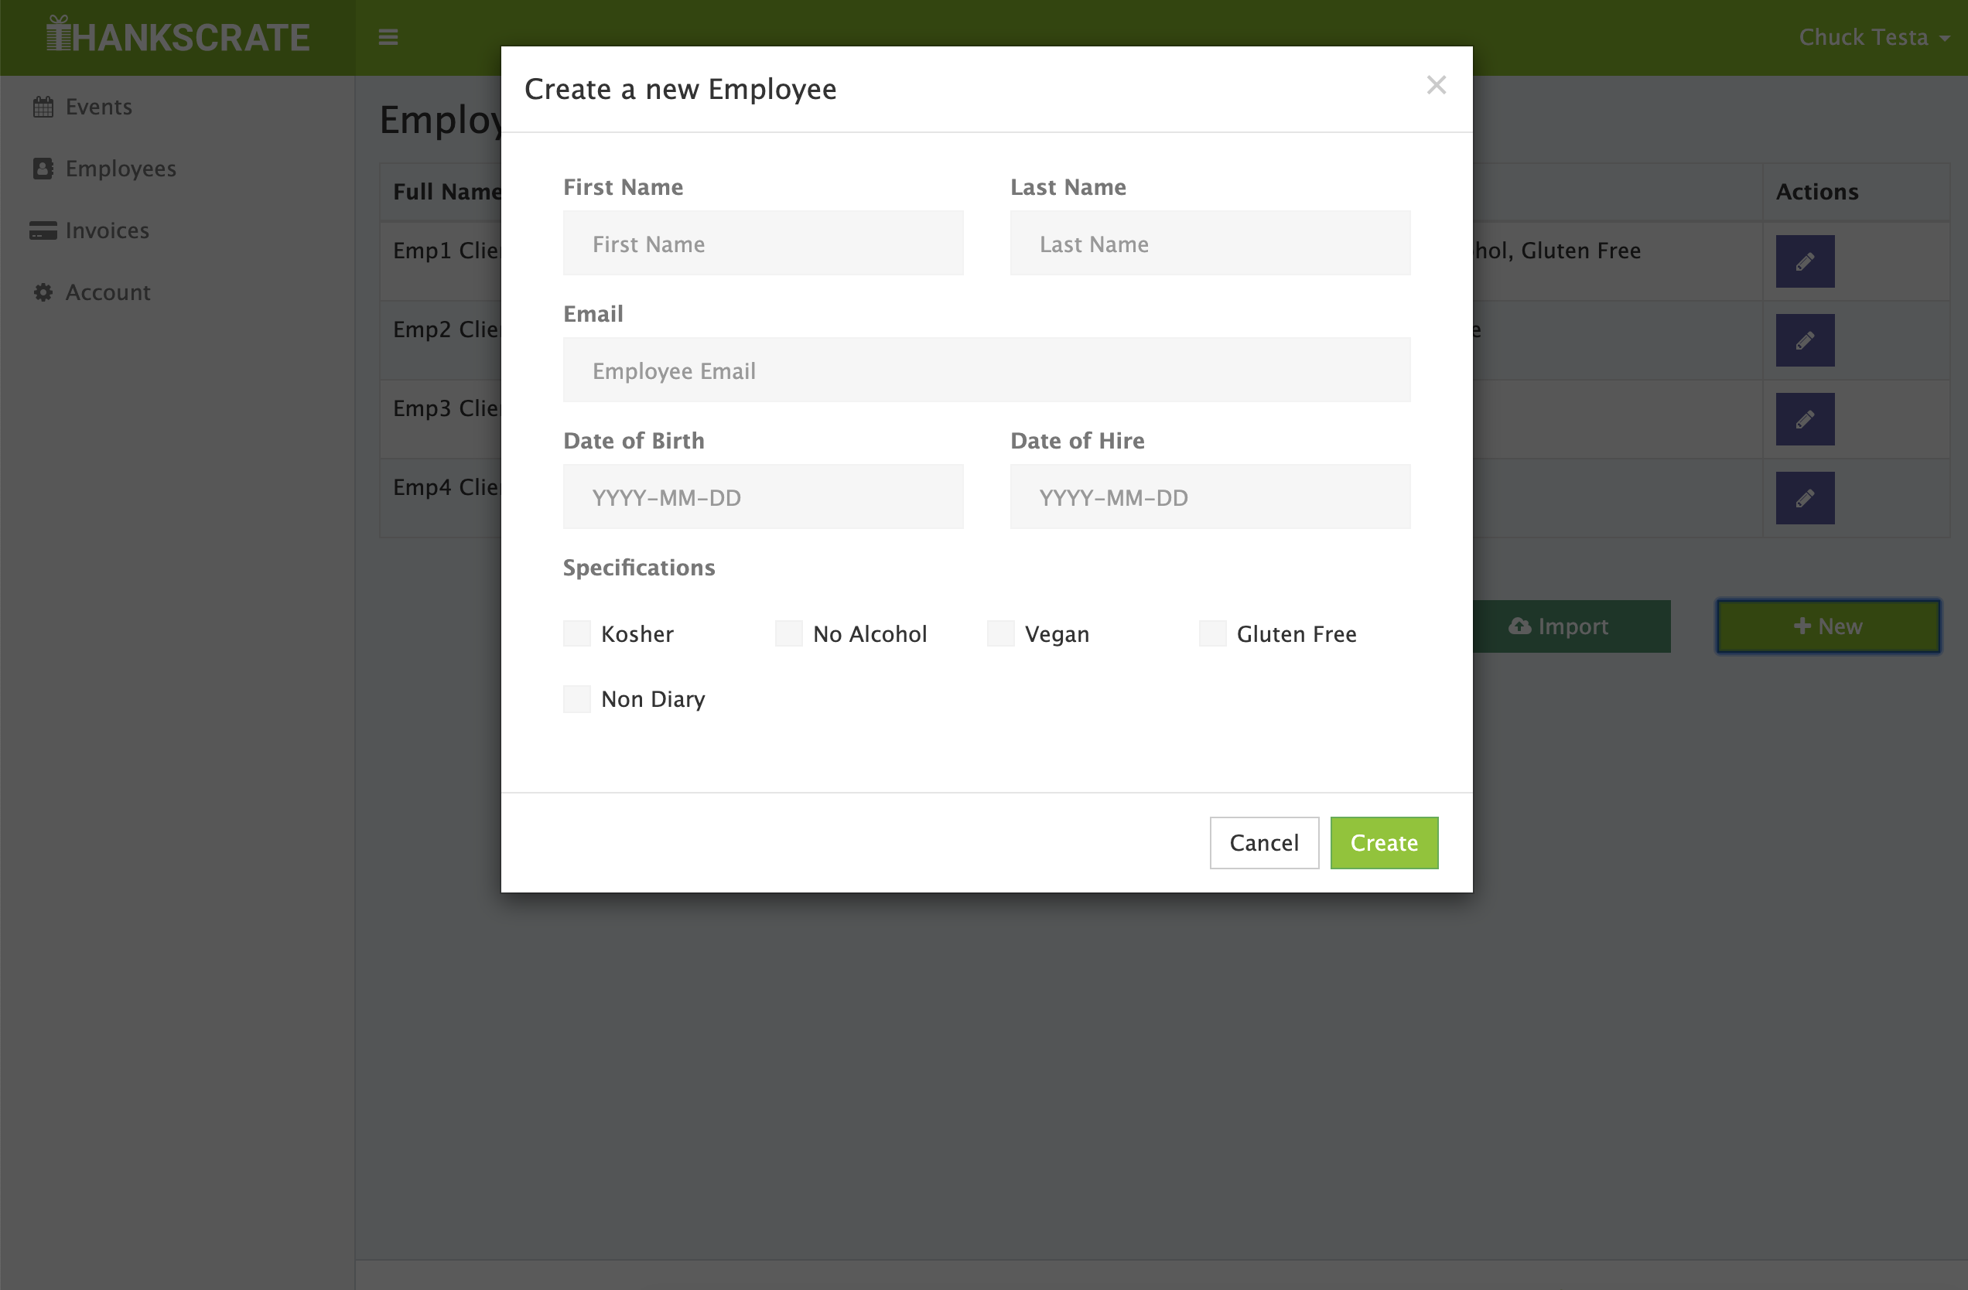1968x1290 pixels.
Task: Go to Employees in sidebar
Action: 105,169
